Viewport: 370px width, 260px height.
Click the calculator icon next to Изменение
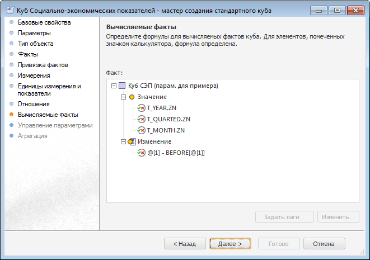[x=132, y=142]
